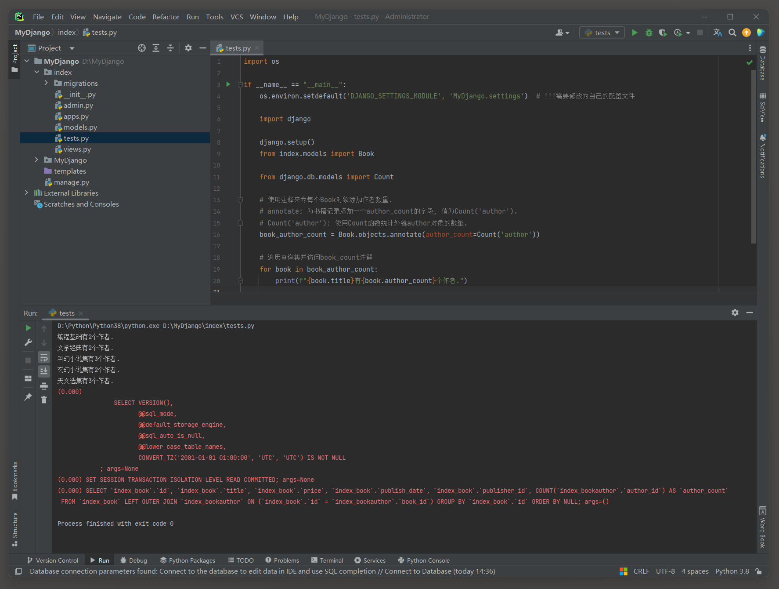Click Python 3.8 interpreter in status bar

[732, 571]
